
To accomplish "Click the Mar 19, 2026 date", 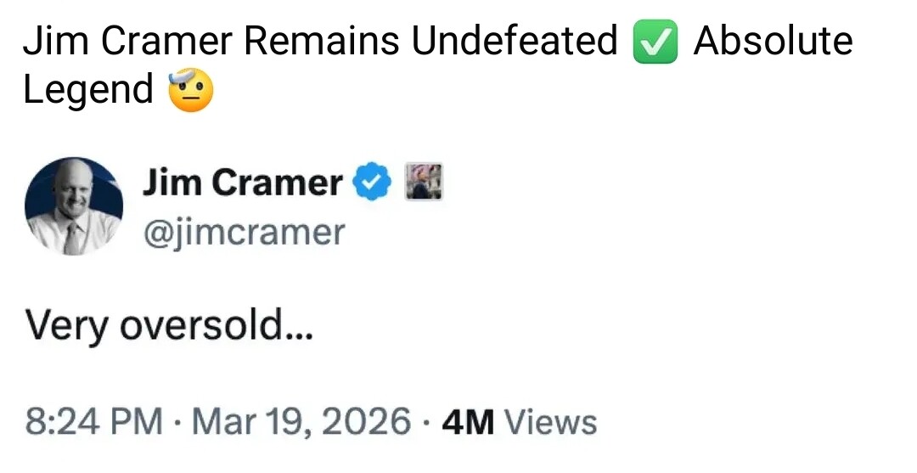I will tap(301, 421).
